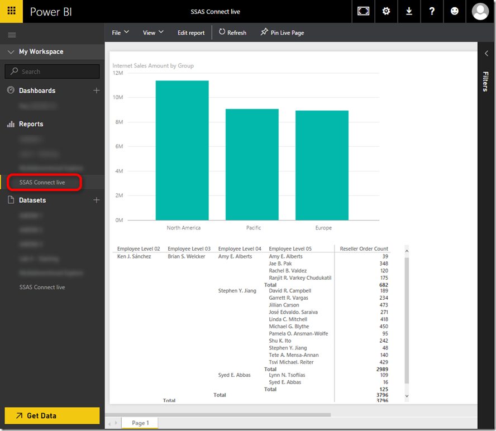Click the Refresh circular arrow icon
Image resolution: width=496 pixels, height=431 pixels.
pos(222,32)
